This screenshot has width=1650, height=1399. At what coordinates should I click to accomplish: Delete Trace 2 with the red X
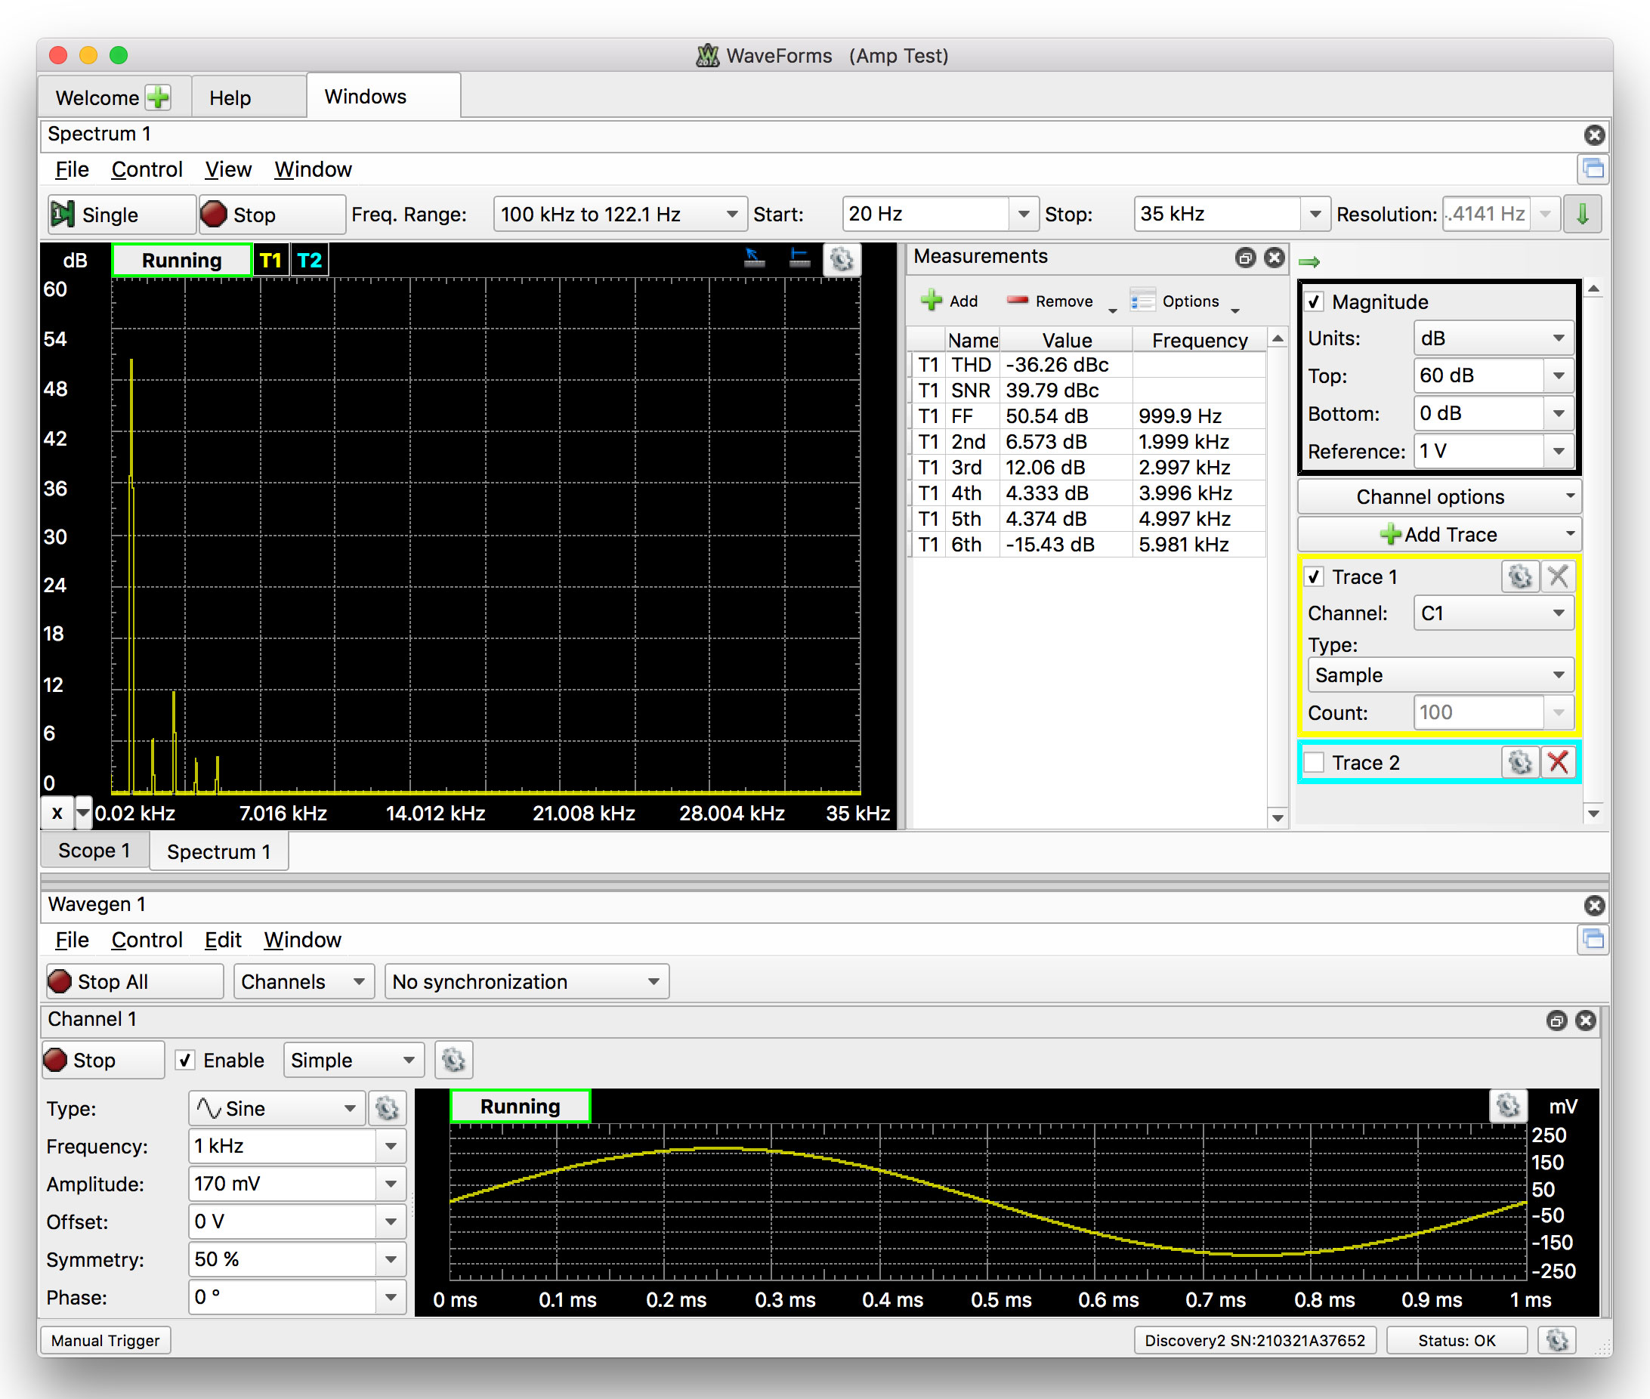click(x=1558, y=762)
